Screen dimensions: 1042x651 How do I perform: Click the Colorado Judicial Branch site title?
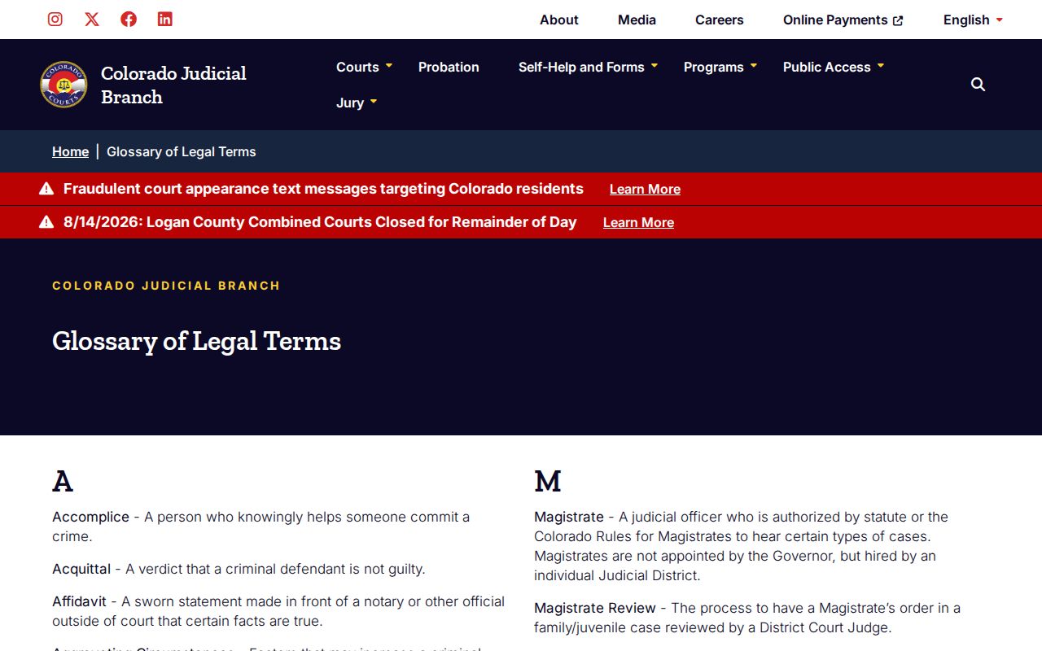coord(173,85)
